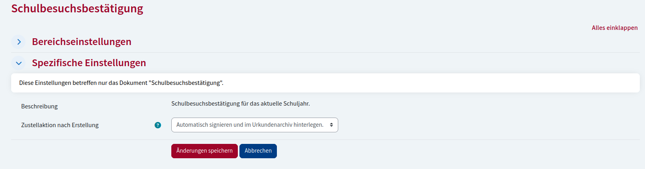
Task: Cancel with the Abbrechen button
Action: tap(258, 151)
